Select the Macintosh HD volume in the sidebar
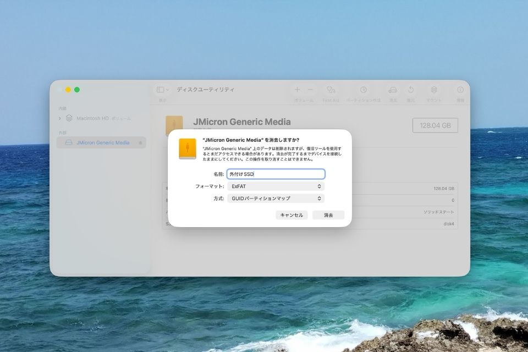 coord(101,118)
